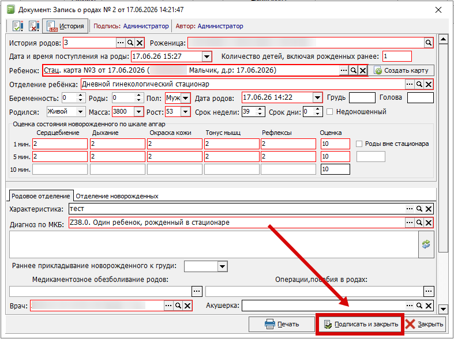The width and height of the screenshot is (454, 339).
Task: Search Ребенок card with magnifier icon
Action: (x=353, y=70)
